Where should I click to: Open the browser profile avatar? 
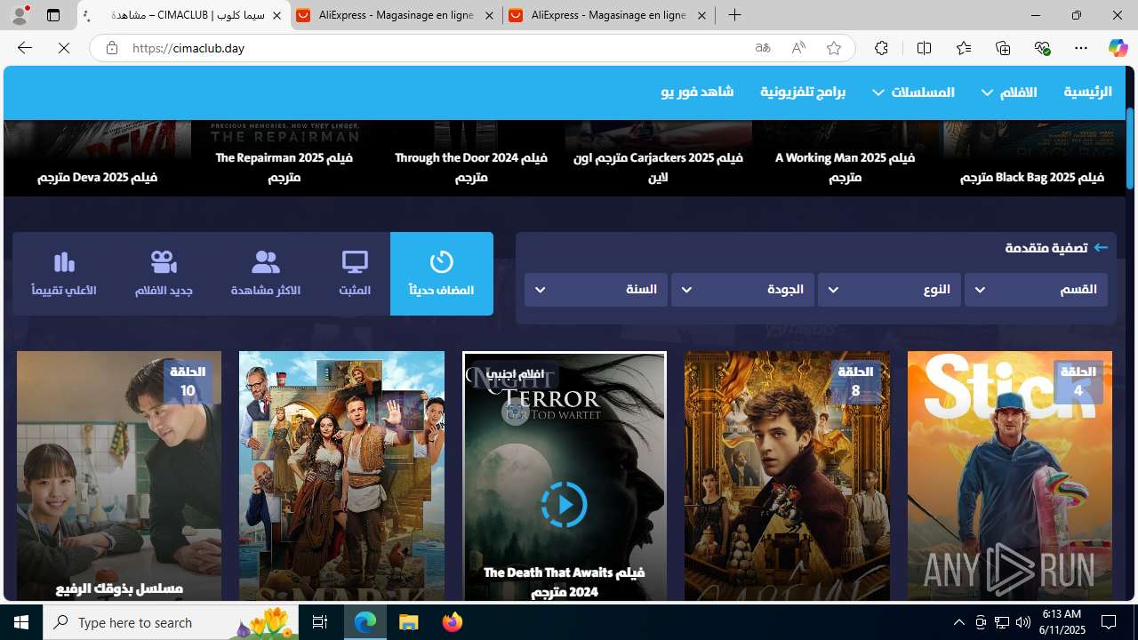pos(20,15)
